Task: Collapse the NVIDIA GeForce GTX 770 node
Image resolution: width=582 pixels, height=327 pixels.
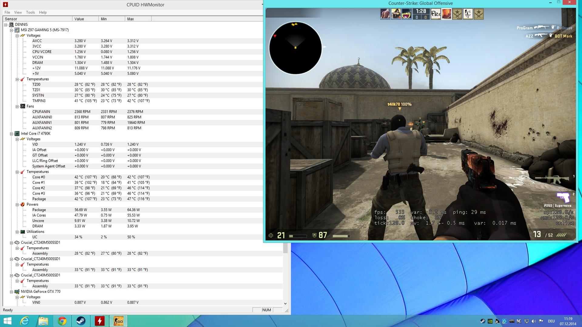Action: tap(12, 292)
